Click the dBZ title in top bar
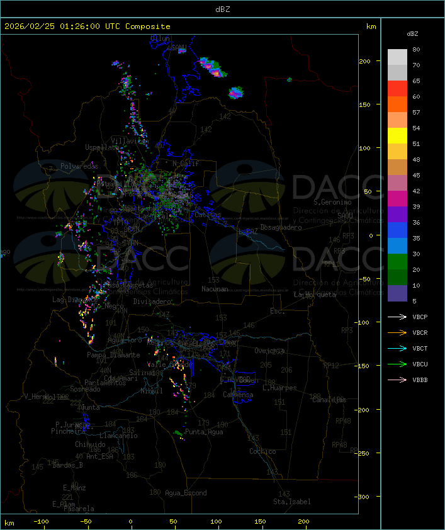The width and height of the screenshot is (445, 530). pos(223,9)
